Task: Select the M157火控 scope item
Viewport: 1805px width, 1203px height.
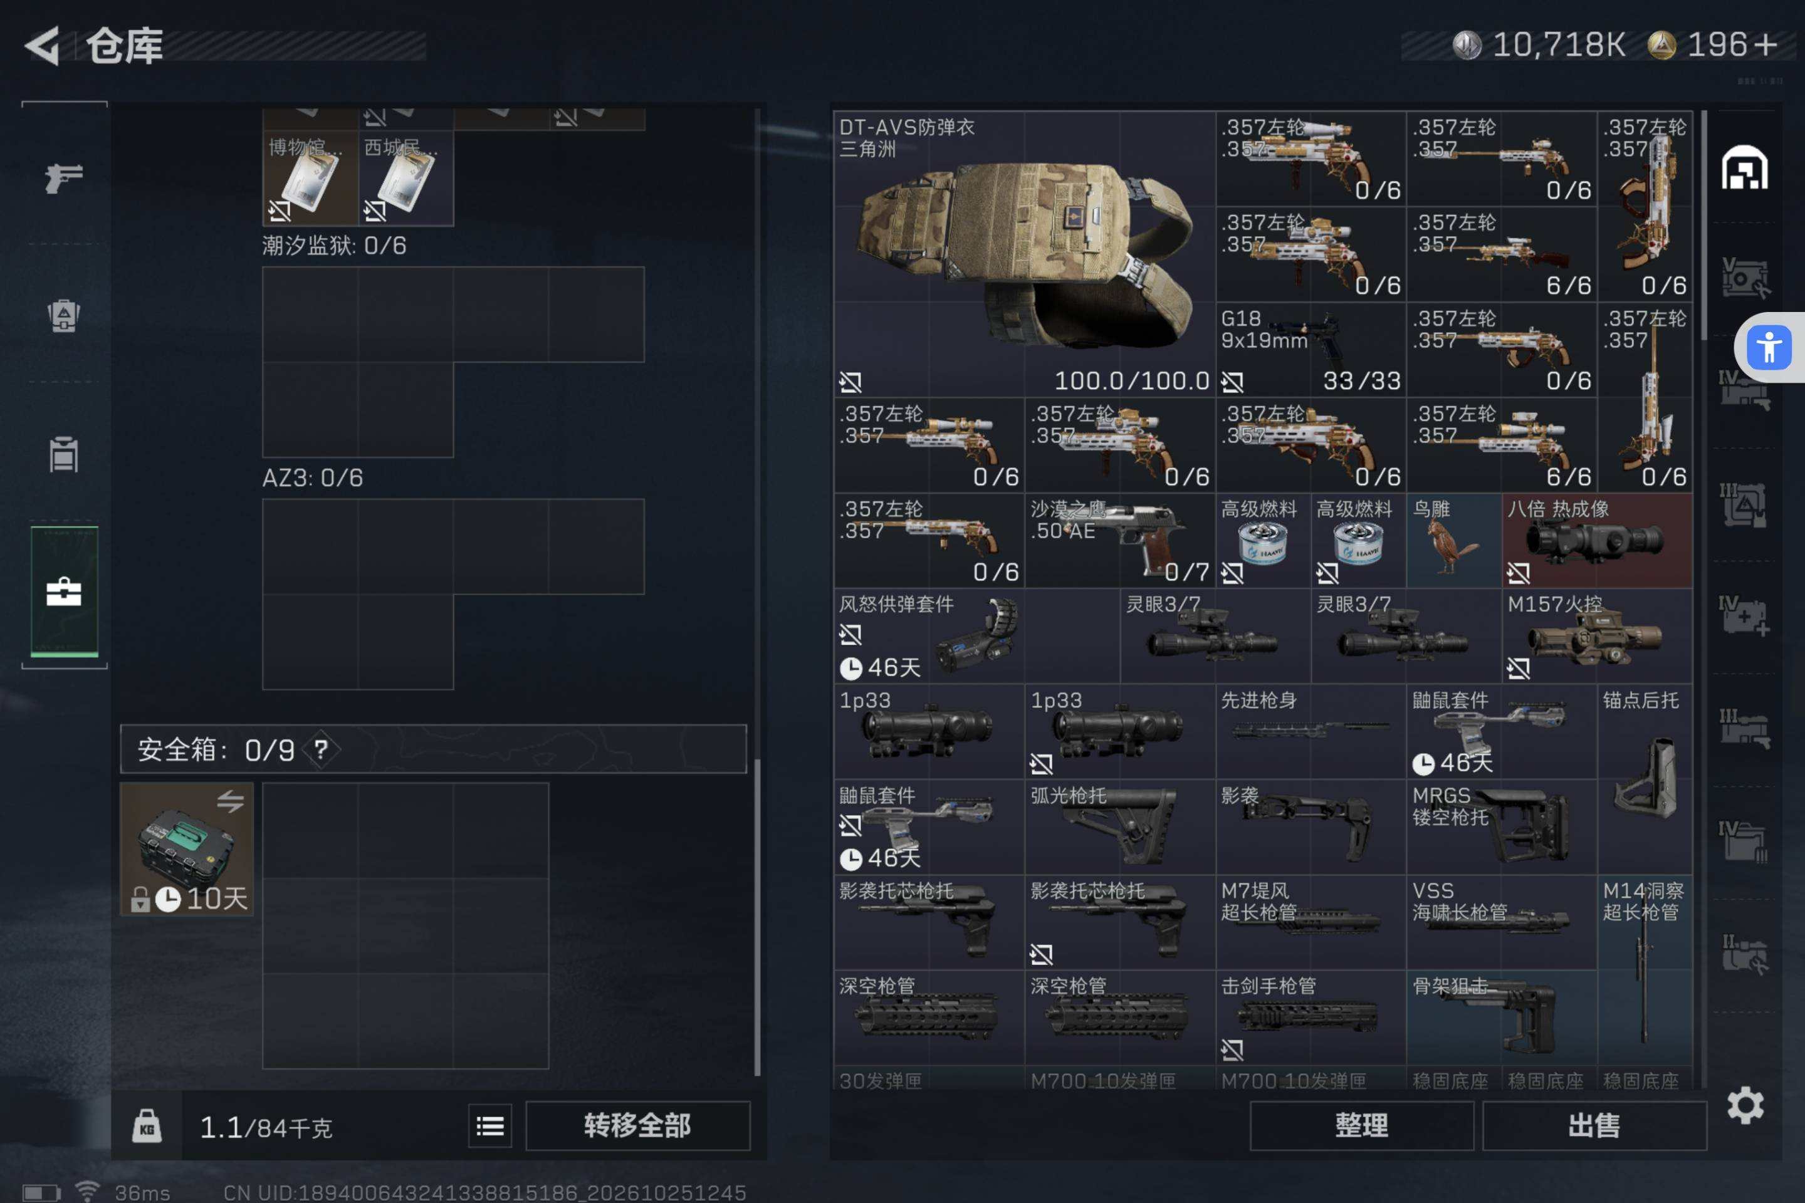Action: (1597, 636)
